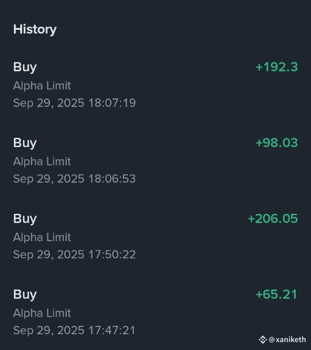
Task: Click the +98.03 amount
Action: [x=276, y=143]
